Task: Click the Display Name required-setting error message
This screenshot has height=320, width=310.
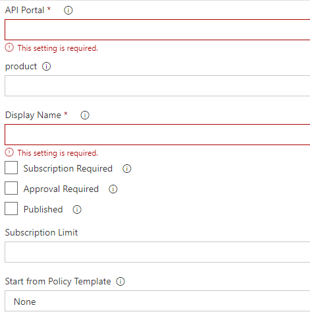Action: coord(58,153)
